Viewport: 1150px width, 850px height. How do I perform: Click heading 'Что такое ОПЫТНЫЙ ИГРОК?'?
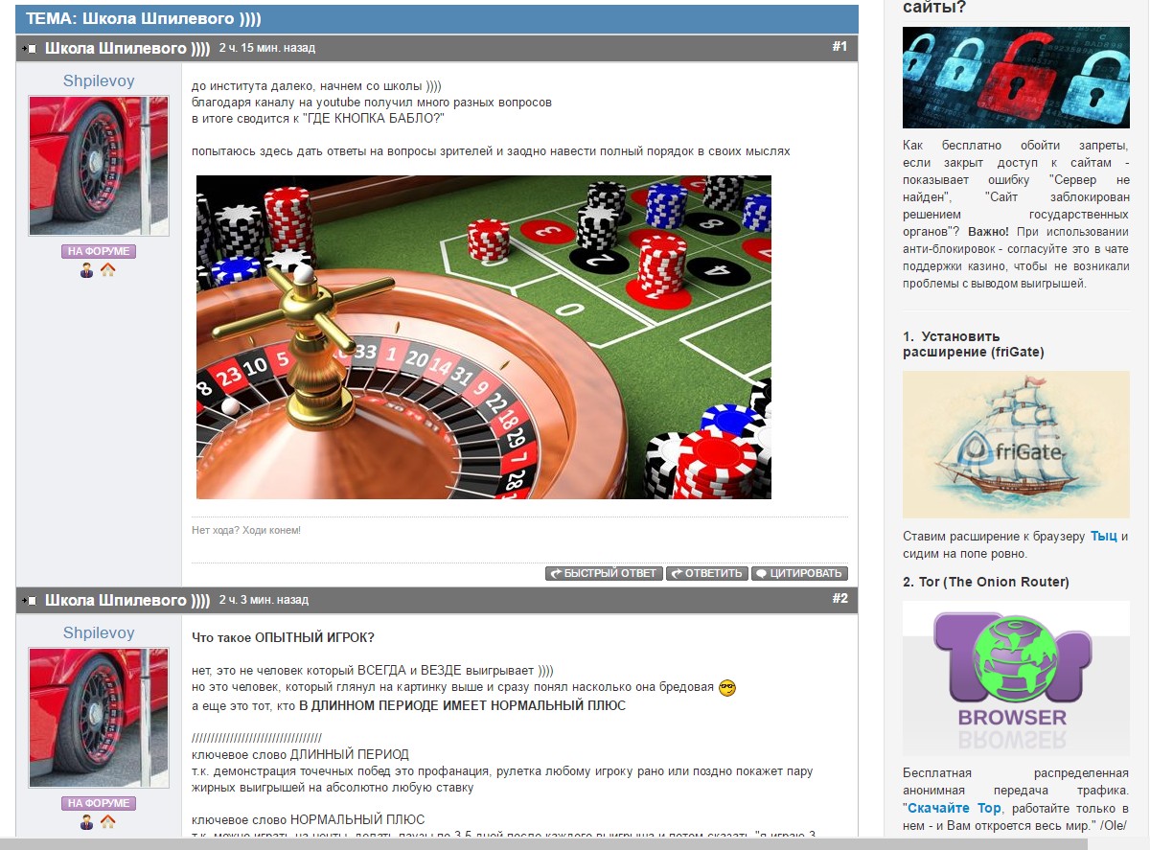[x=284, y=637]
